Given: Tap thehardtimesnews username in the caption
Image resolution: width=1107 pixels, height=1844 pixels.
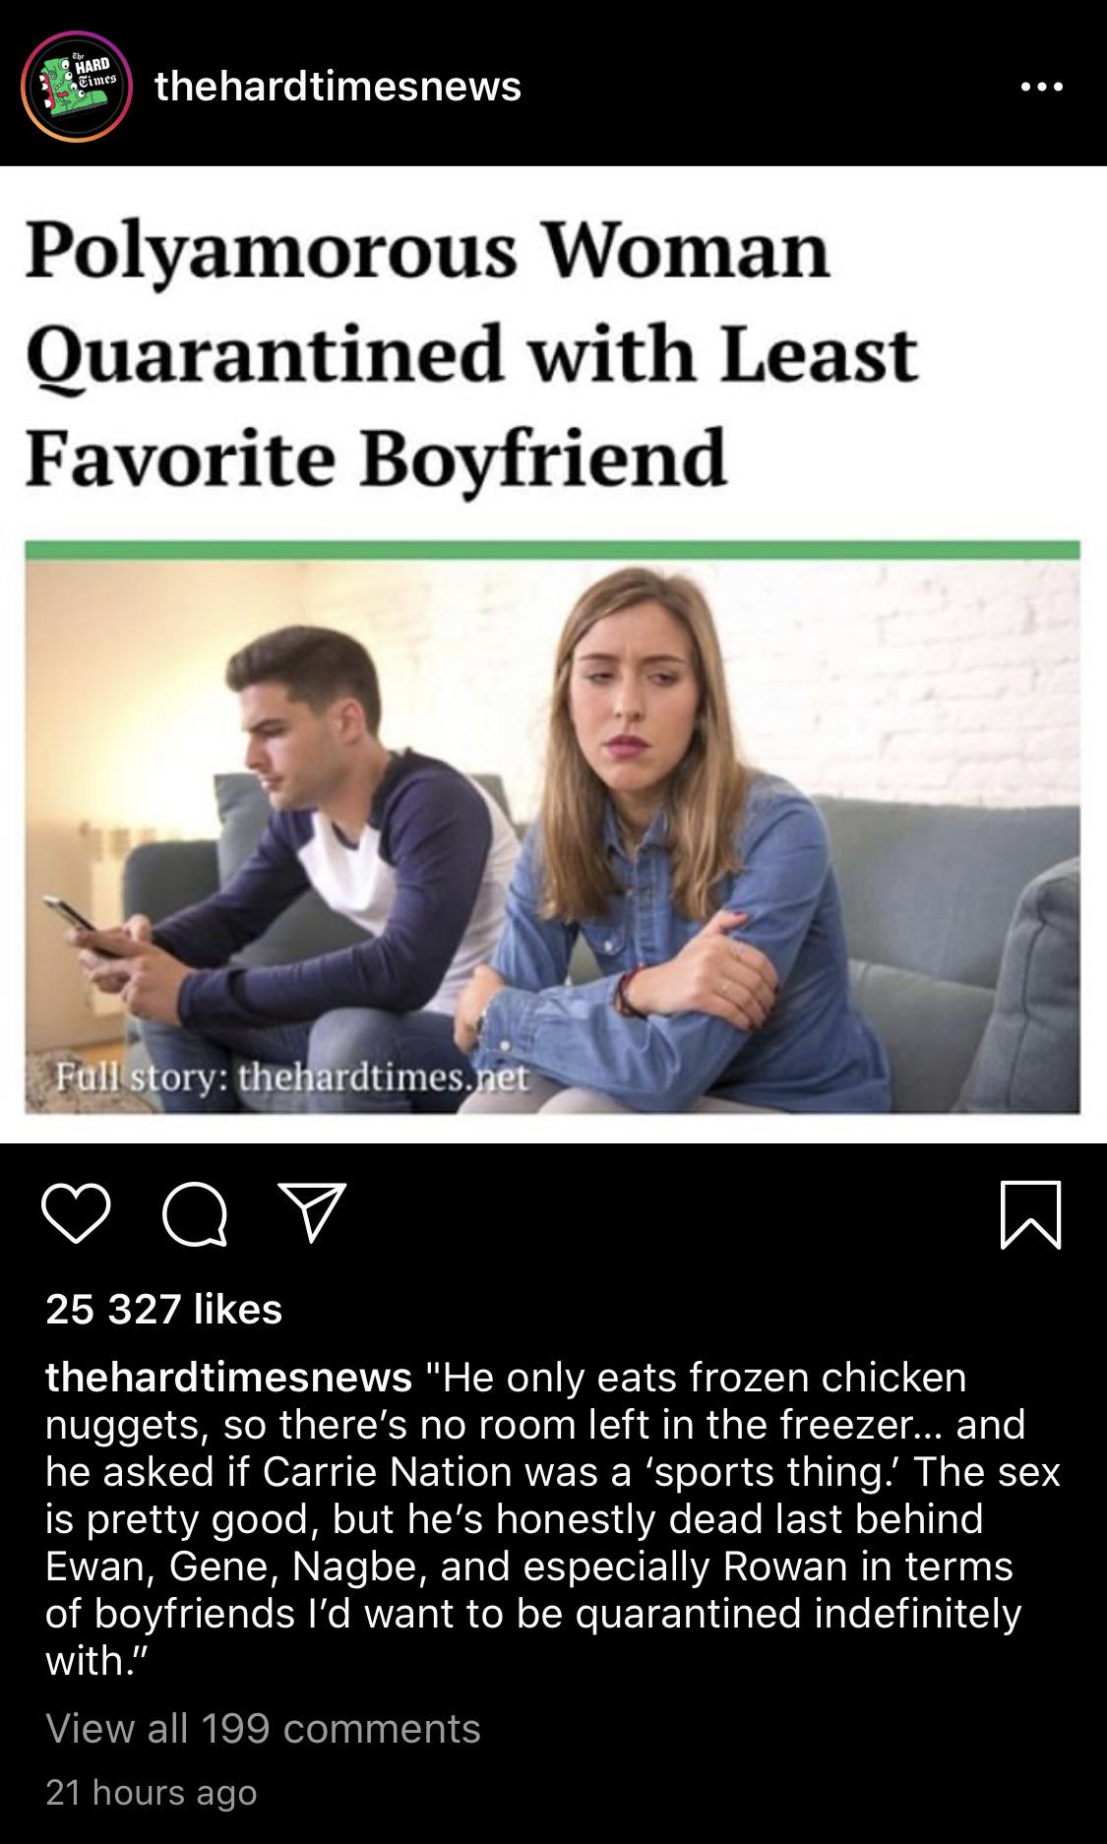Looking at the screenshot, I should tap(229, 1377).
